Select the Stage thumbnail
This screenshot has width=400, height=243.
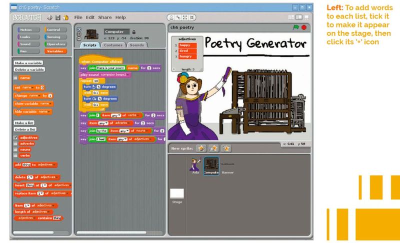pyautogui.click(x=177, y=196)
